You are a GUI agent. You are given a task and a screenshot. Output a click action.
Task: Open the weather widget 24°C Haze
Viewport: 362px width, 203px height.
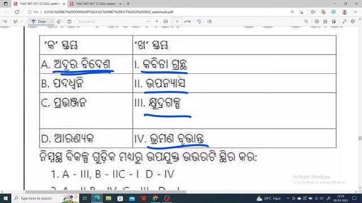tap(269, 198)
